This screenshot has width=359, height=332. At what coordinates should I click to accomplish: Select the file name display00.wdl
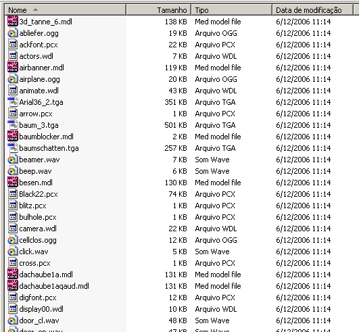point(41,309)
